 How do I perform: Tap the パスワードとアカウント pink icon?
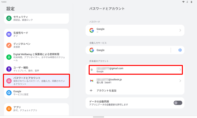9,81
